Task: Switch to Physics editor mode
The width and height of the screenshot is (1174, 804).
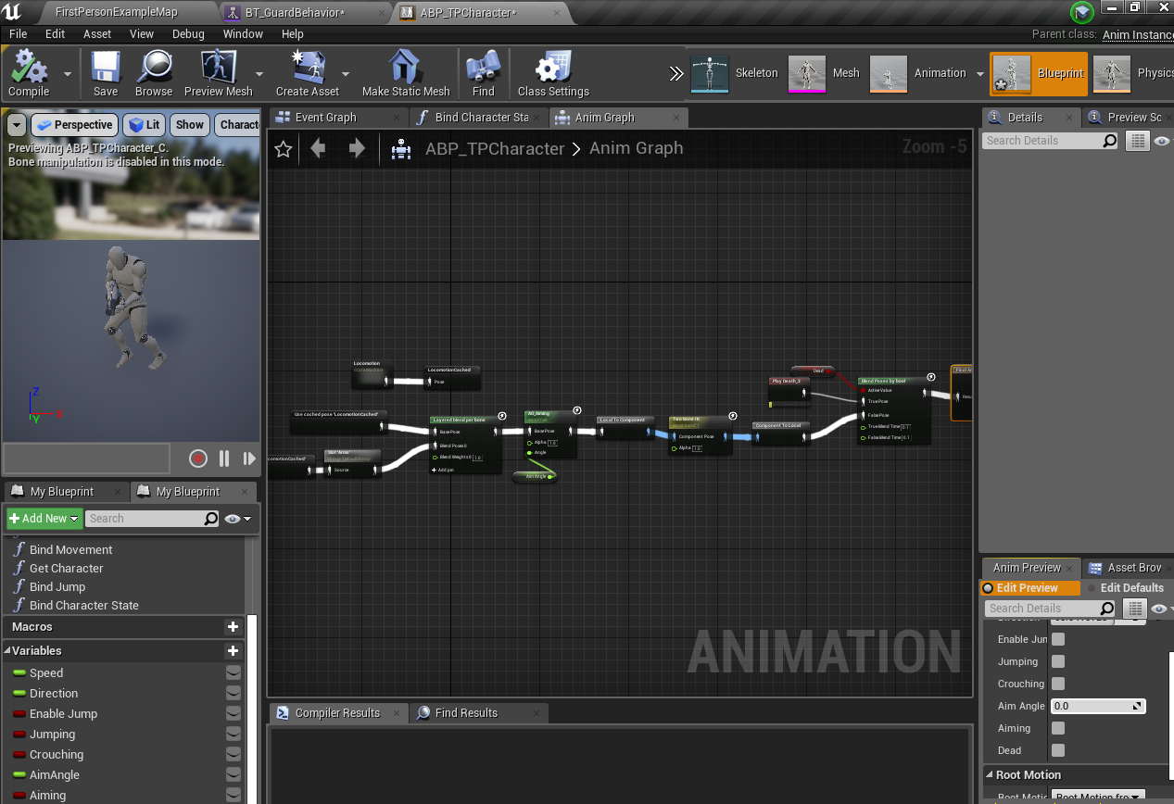Action: click(x=1132, y=73)
